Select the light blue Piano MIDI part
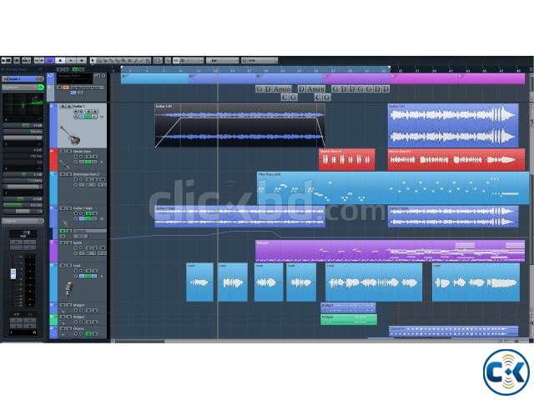534x400 pixels. pos(393,188)
